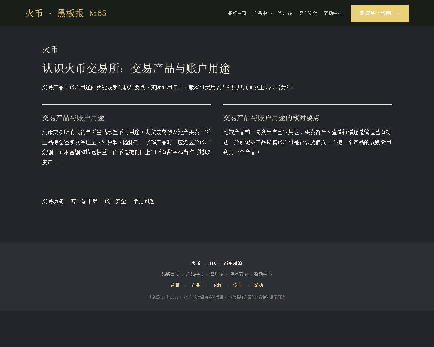This screenshot has height=347, width=434.
Task: Click footer link 客户端
Action: (217, 274)
